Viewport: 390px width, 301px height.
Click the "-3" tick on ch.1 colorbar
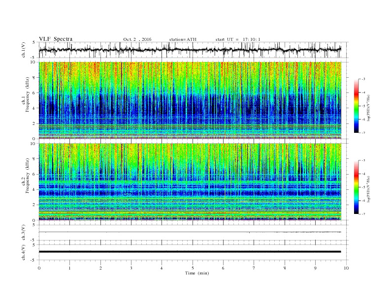[x=363, y=79]
